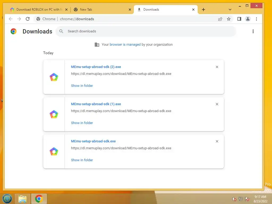272x204 pixels.
Task: Click the taskbar clock showing 9:17 AM
Action: point(260,199)
